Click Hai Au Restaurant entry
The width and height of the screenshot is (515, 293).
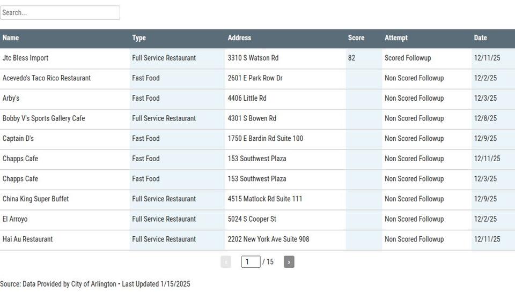pyautogui.click(x=27, y=239)
